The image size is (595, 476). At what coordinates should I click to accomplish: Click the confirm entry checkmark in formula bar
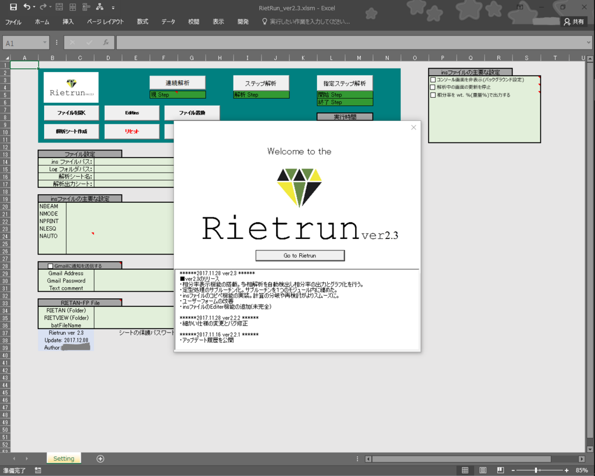(x=89, y=42)
